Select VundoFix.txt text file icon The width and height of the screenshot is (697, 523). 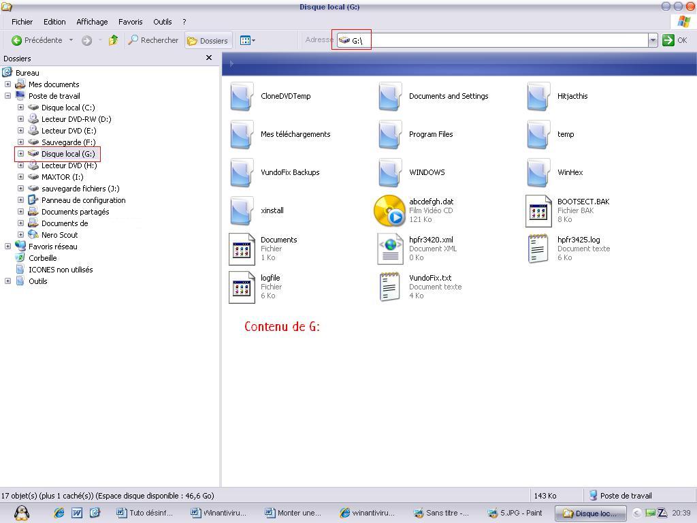390,287
